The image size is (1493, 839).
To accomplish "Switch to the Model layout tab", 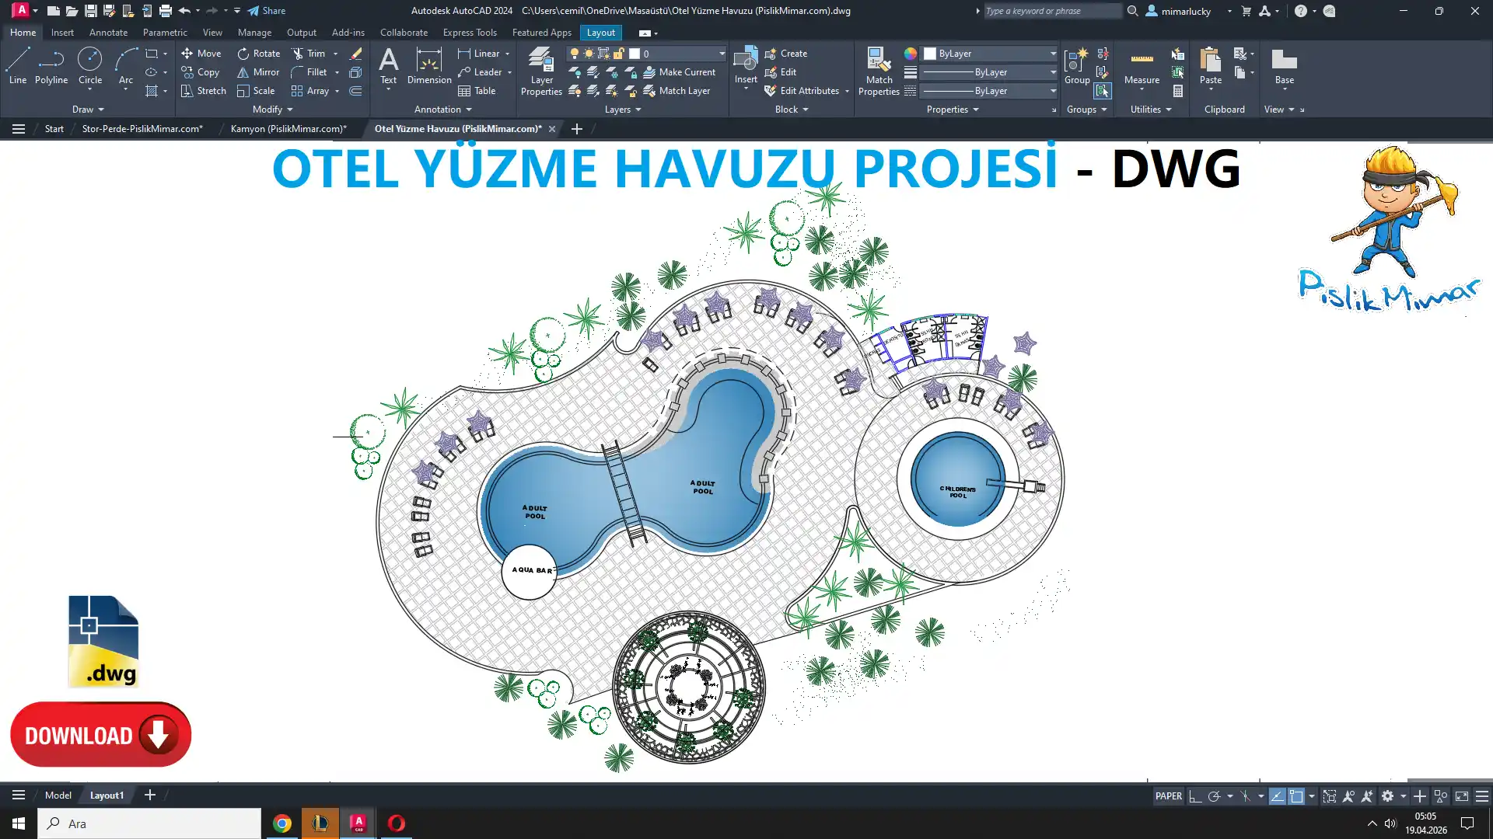I will pos(58,795).
